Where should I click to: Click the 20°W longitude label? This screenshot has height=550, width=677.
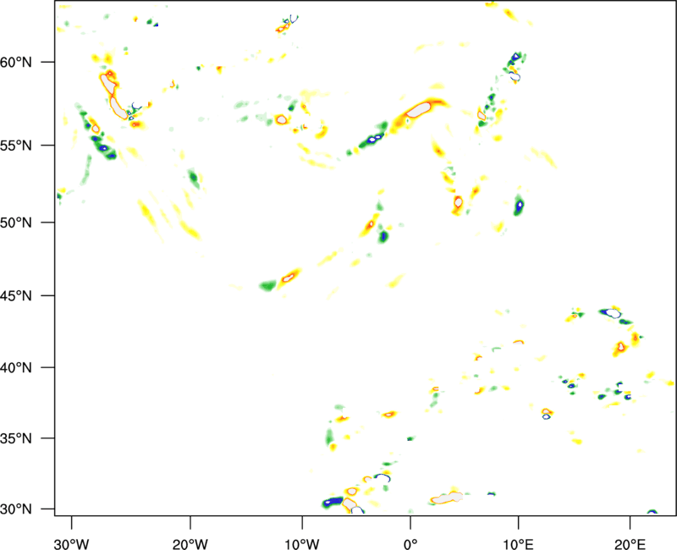(x=190, y=542)
